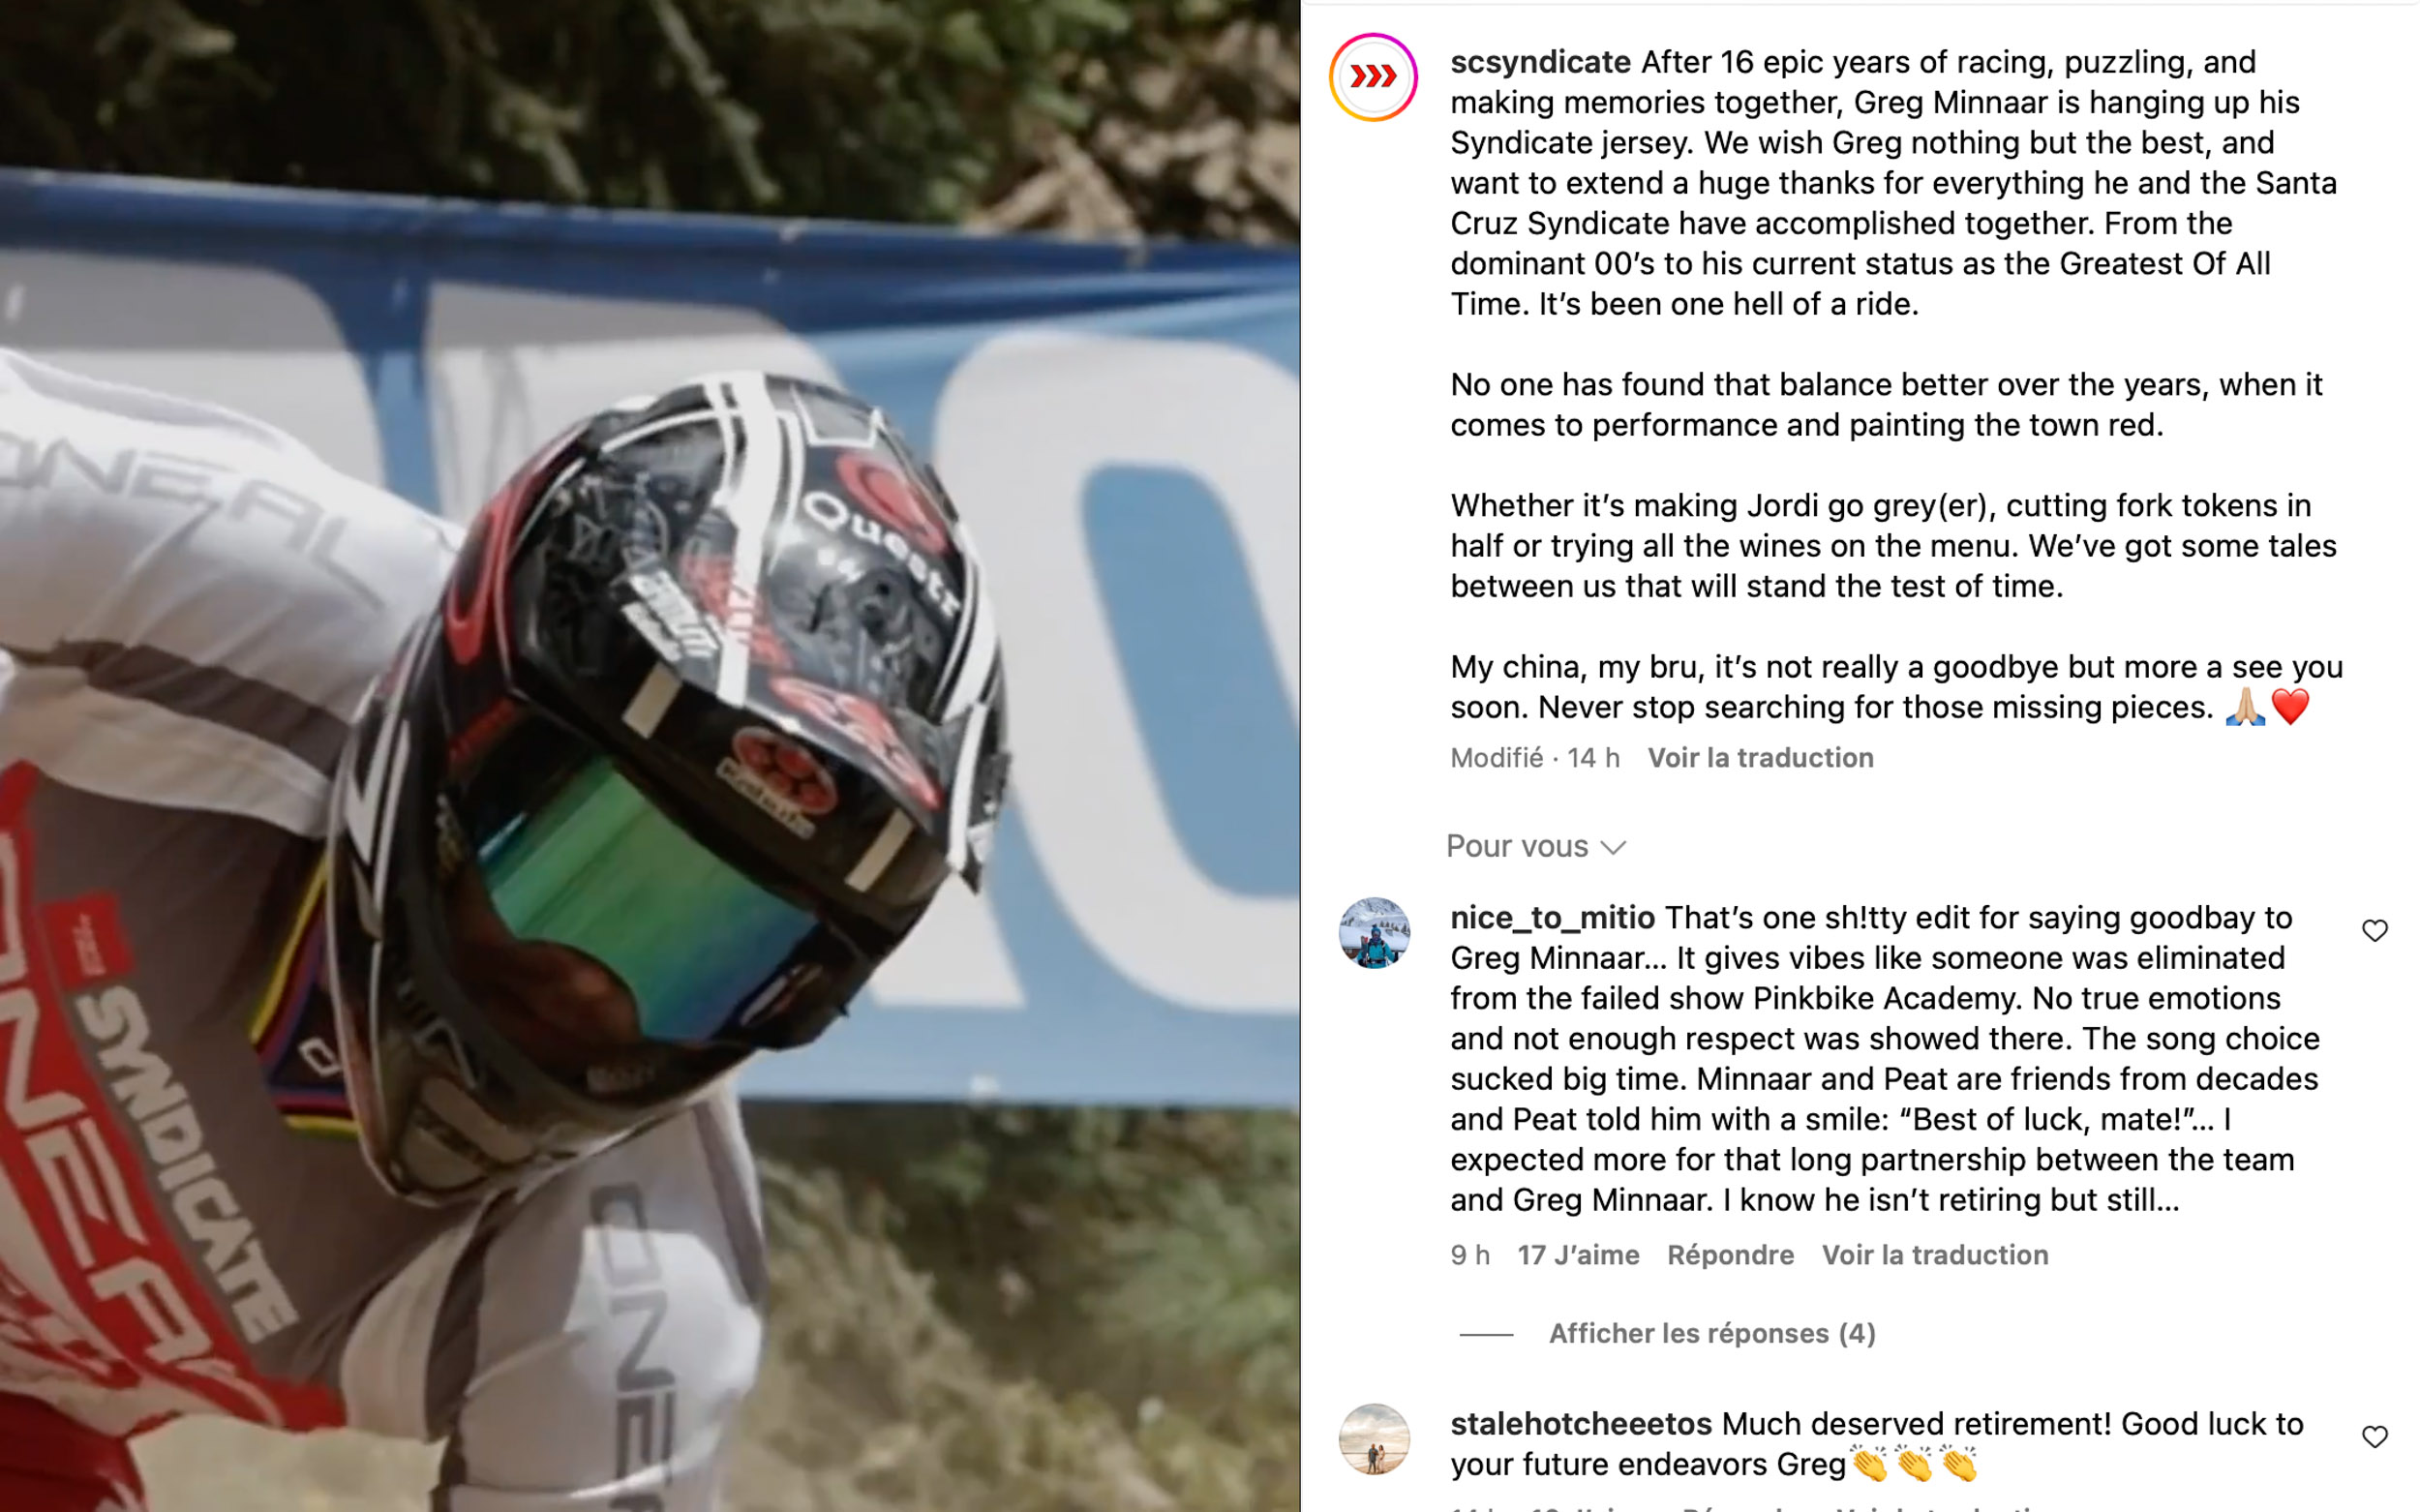Expand the "Pour vous" comment sort dropdown
This screenshot has width=2420, height=1512.
tap(1536, 847)
